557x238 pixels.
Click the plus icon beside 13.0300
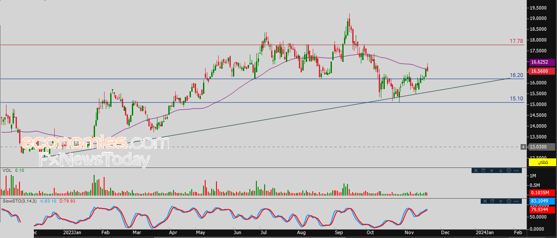523,147
